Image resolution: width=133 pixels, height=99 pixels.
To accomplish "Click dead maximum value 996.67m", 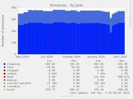I will (x=124, y=77).
